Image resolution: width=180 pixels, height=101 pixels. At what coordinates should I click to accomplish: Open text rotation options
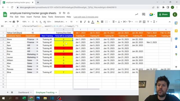[x=130, y=22]
